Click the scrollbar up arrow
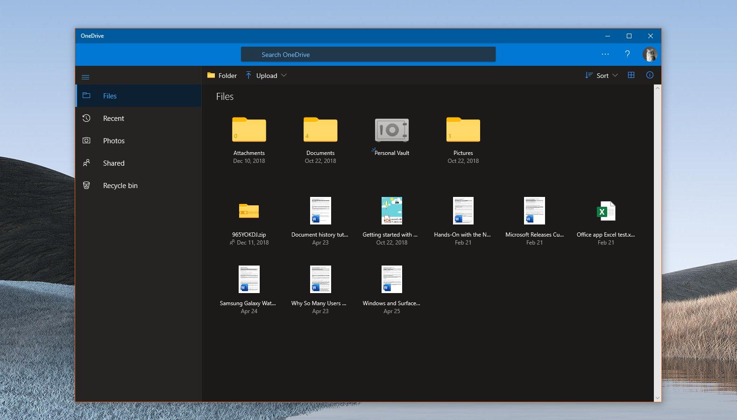The height and width of the screenshot is (420, 737). [658, 88]
